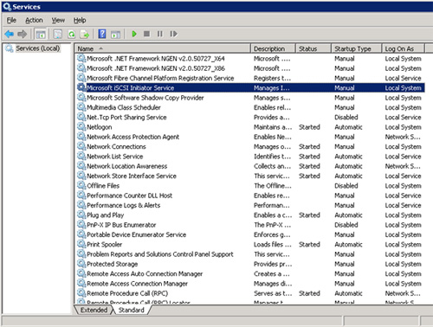The image size is (433, 327).
Task: Open the Properties toolbar icon
Action: [58, 34]
